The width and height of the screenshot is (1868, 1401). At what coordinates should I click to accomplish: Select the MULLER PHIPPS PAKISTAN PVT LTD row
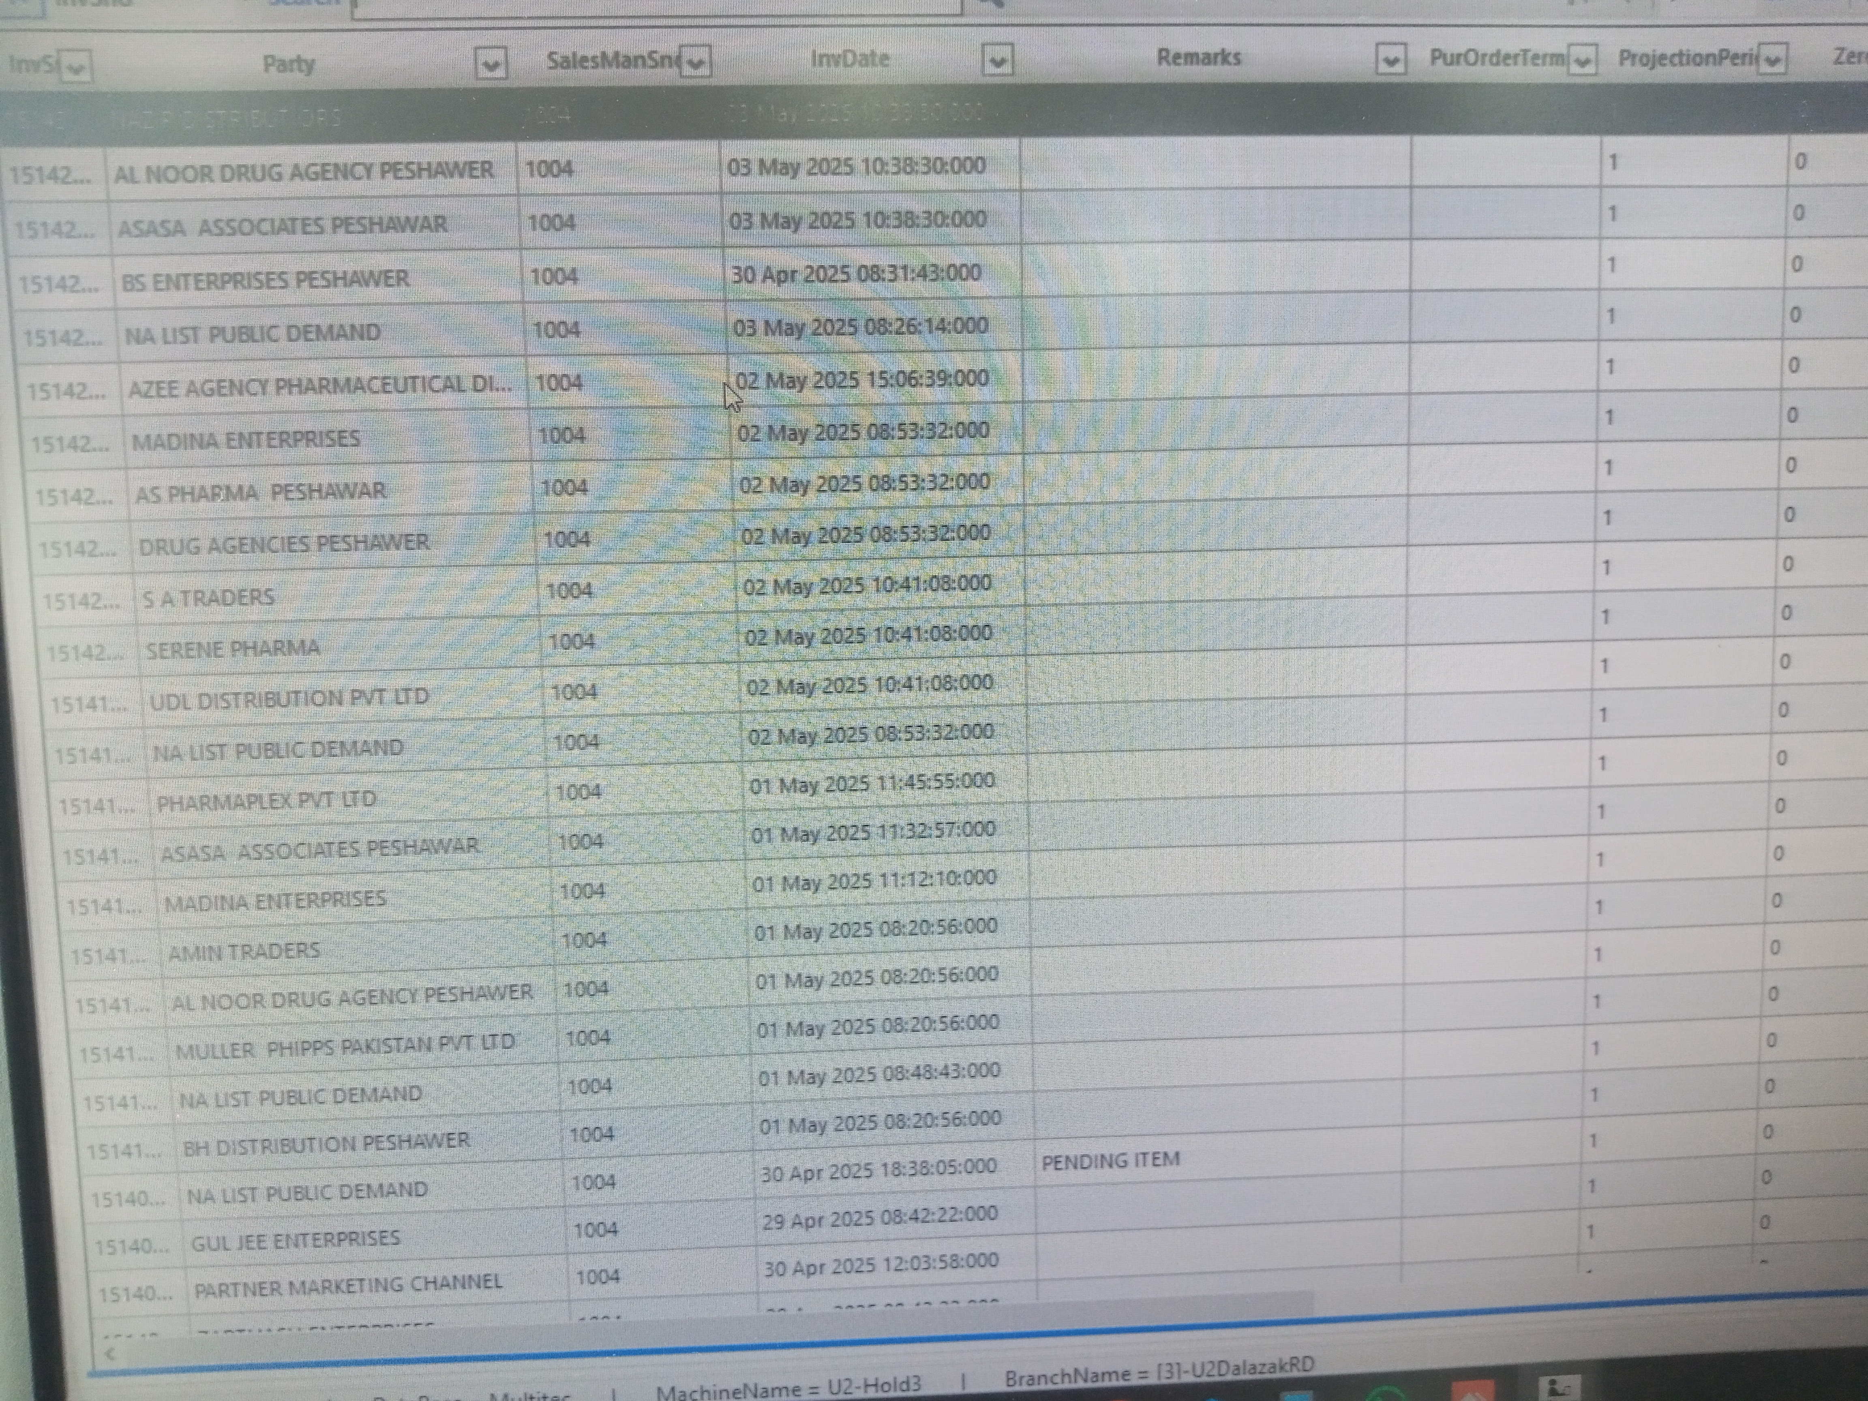[x=345, y=1046]
